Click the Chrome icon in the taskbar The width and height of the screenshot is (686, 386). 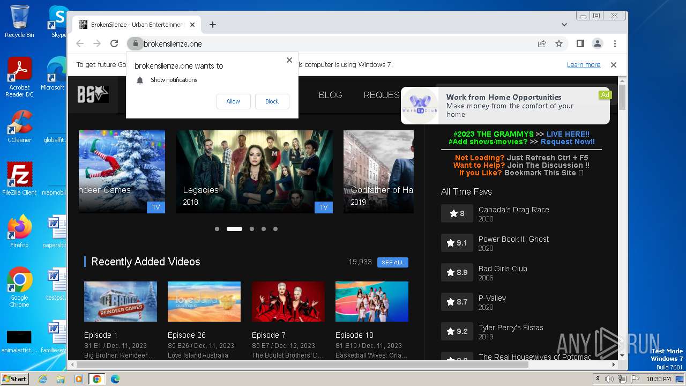click(x=97, y=379)
